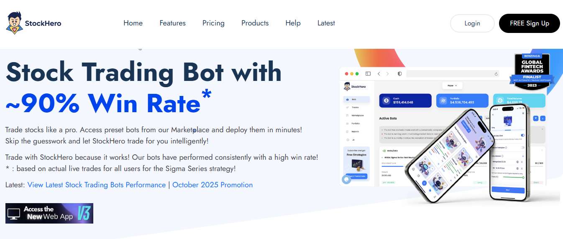
Task: Toggle the sidebar icon in preview browser
Action: [x=368, y=74]
